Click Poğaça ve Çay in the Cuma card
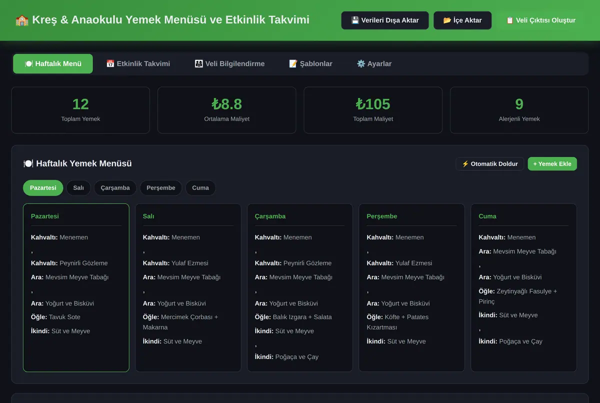Screen dimensions: 600x403 520,341
